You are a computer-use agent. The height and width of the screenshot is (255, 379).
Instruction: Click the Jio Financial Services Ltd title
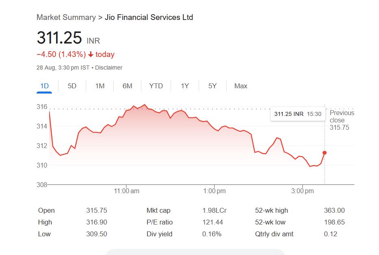coord(149,17)
